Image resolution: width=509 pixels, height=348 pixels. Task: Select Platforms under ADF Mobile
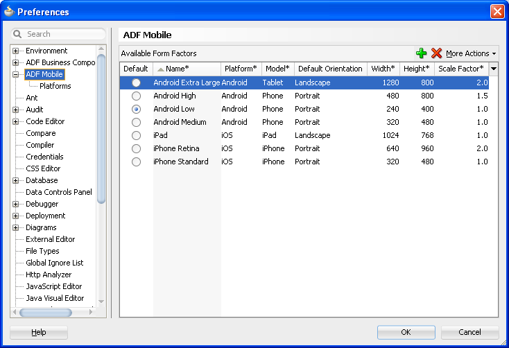click(55, 86)
